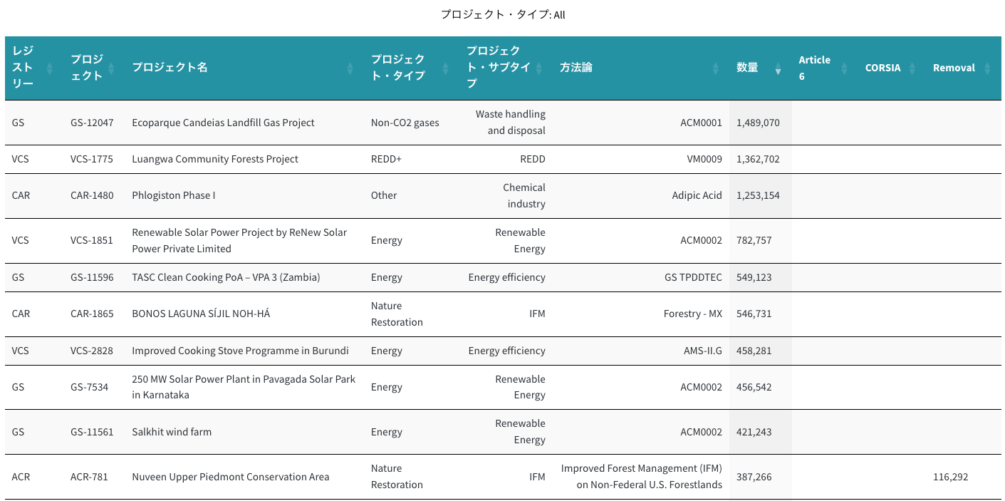Click project ID ACR-781

point(89,477)
